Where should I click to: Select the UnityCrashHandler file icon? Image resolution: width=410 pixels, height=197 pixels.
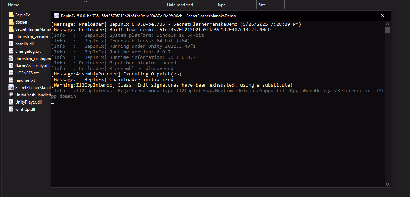click(11, 95)
